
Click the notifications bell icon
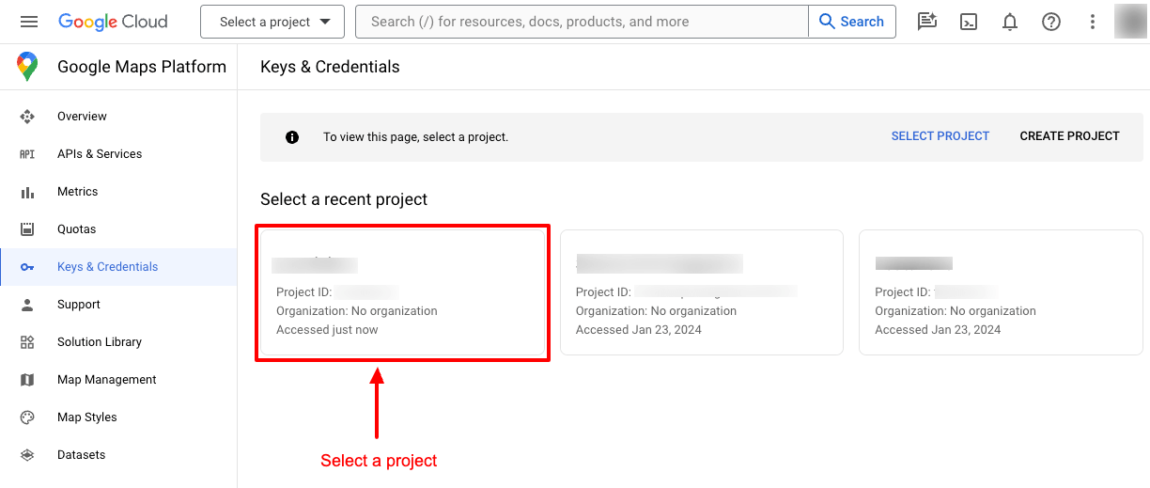pyautogui.click(x=1010, y=22)
